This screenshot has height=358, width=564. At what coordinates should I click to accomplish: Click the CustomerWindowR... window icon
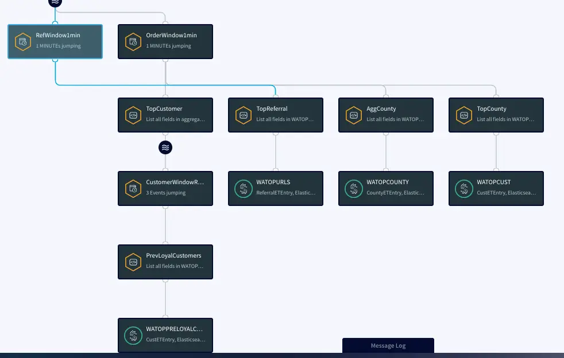(133, 188)
